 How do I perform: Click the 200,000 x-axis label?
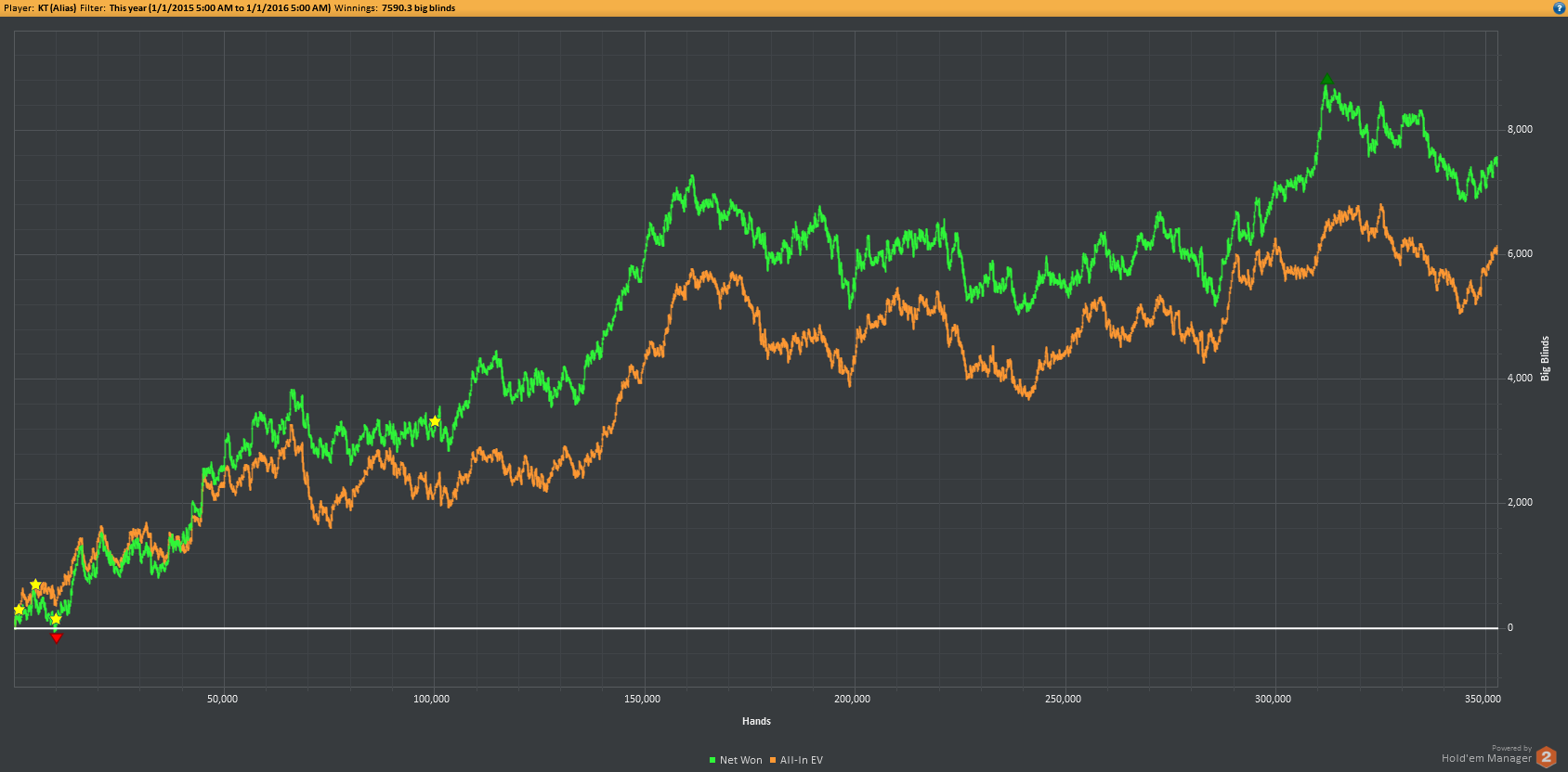852,699
